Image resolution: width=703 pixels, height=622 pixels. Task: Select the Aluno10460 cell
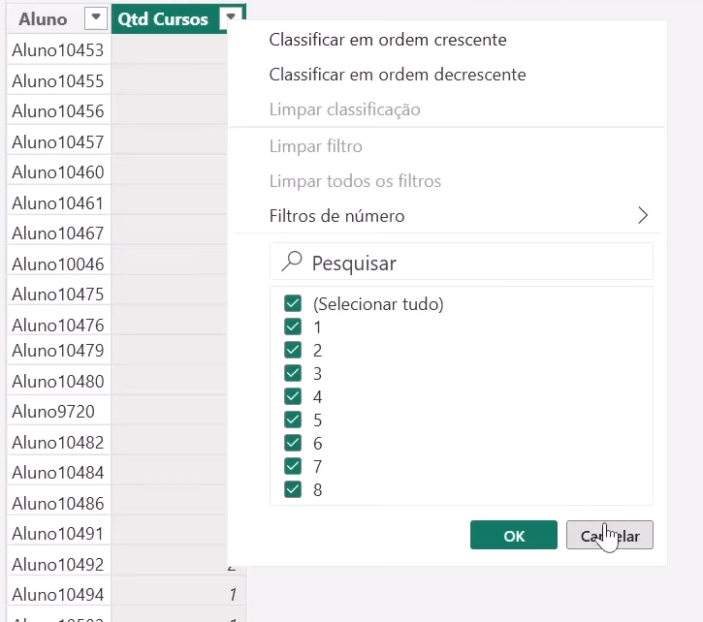point(58,172)
